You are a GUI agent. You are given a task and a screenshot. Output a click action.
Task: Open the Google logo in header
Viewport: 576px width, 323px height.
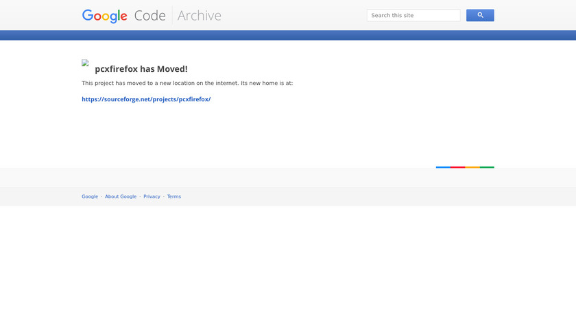105,16
